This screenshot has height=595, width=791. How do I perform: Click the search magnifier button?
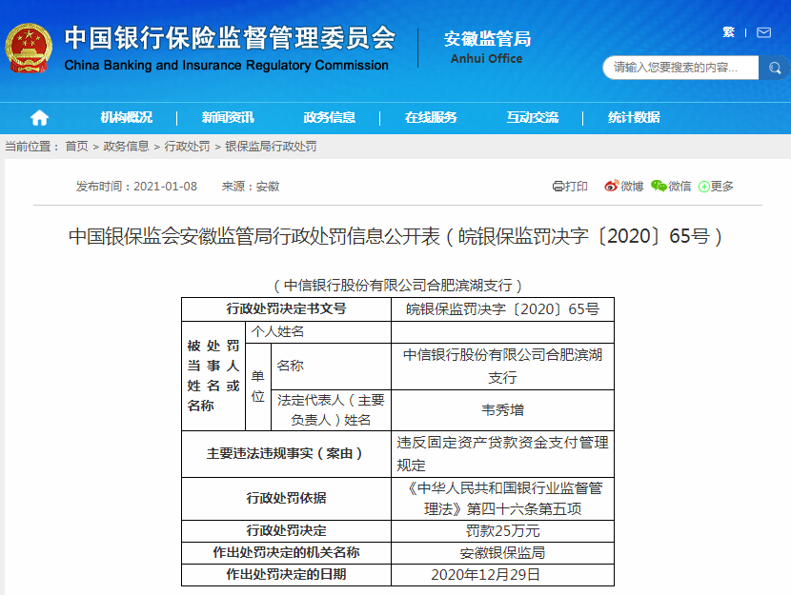point(775,68)
